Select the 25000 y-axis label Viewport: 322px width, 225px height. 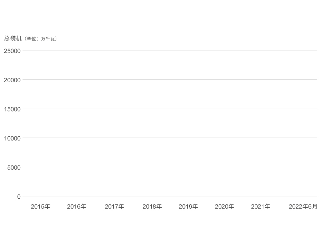tap(12, 51)
